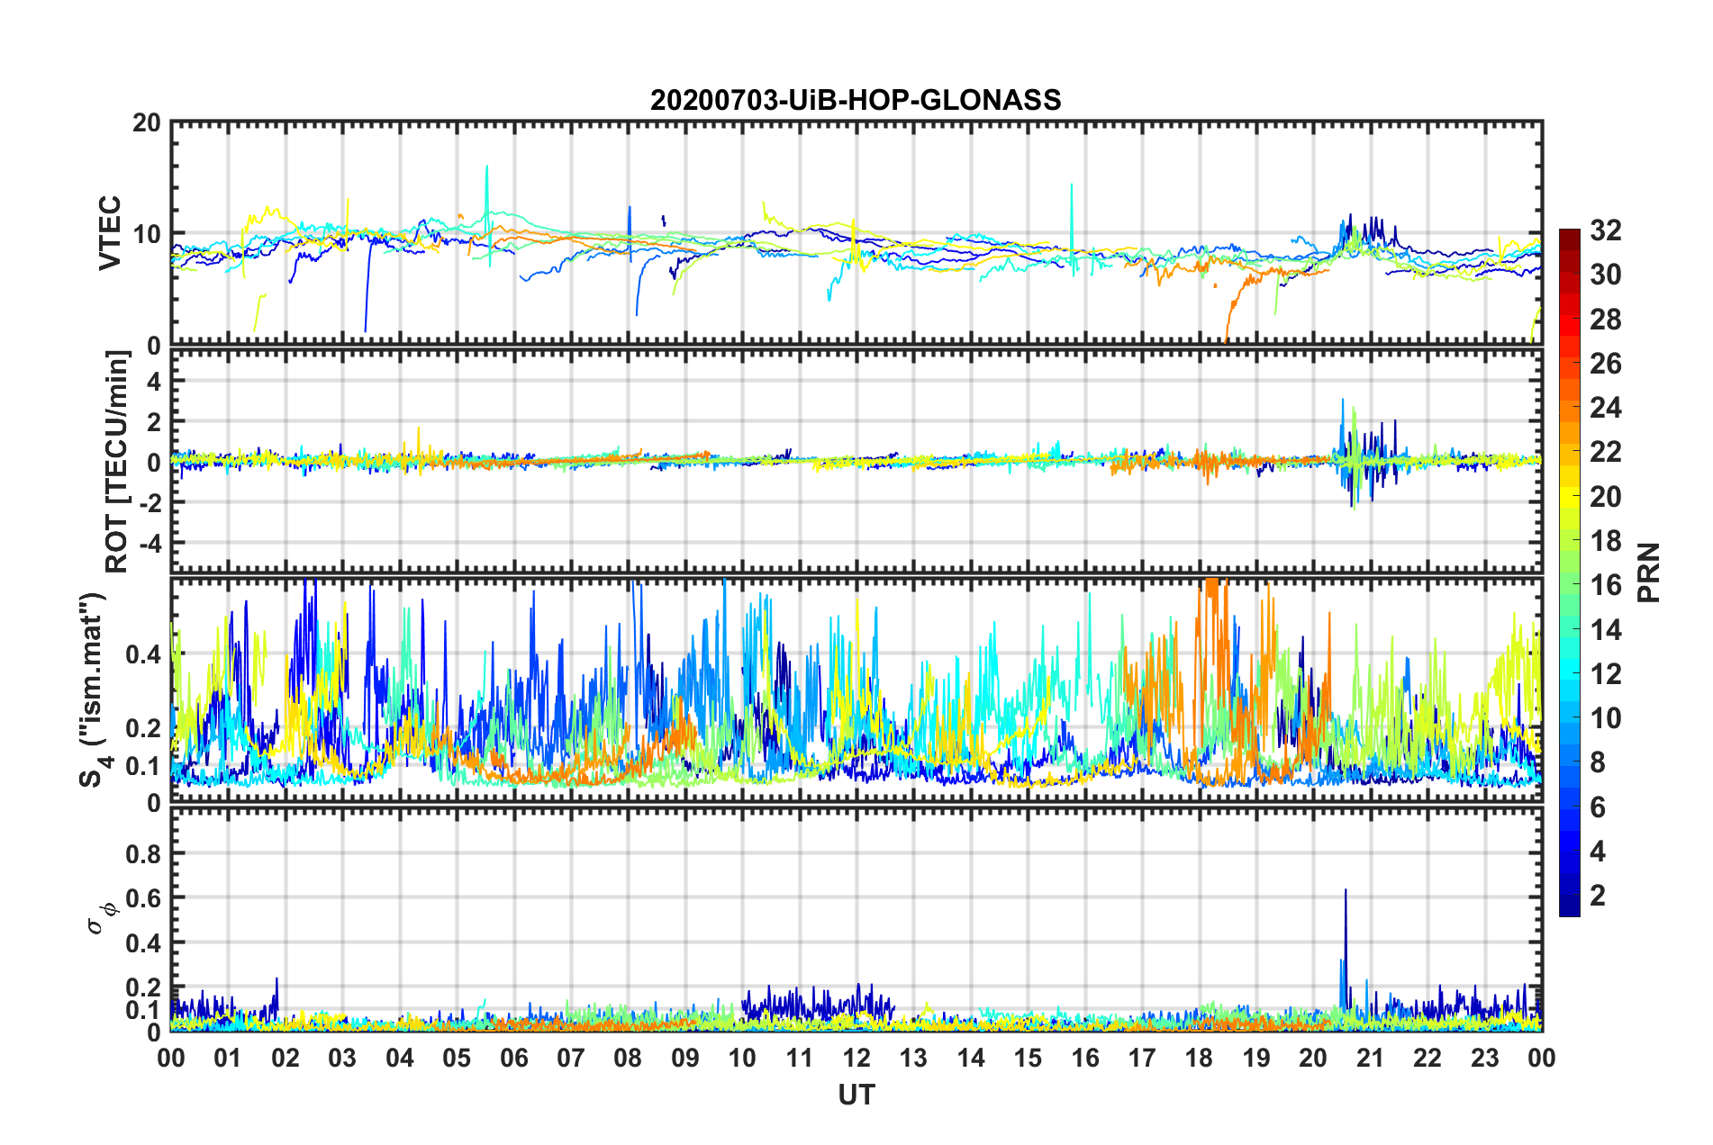Viewport: 1713px width, 1145px height.
Task: Click UT axis tick label "14"
Action: click(x=971, y=1058)
